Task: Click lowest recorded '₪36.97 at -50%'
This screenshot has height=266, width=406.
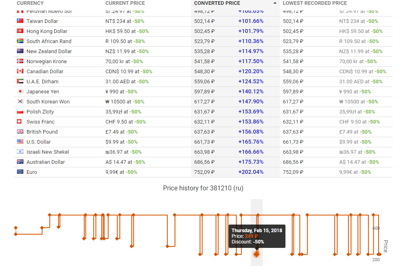Action: tap(357, 152)
